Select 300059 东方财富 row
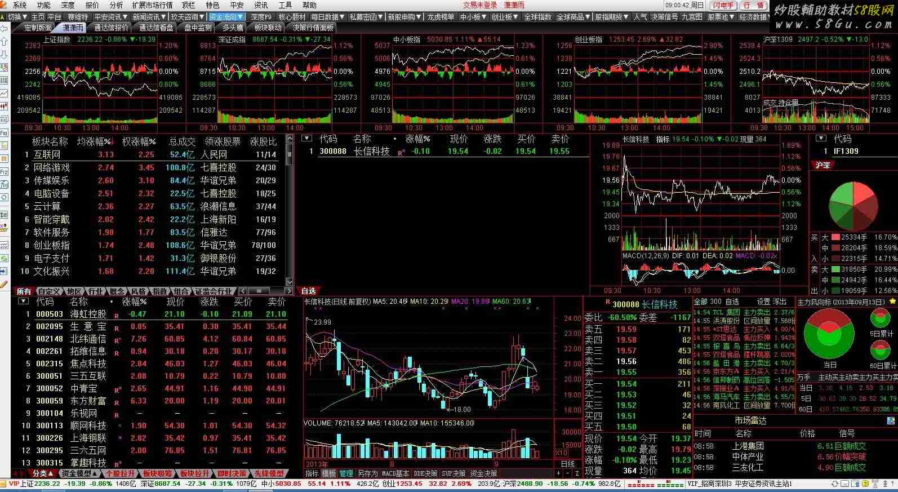Image resolution: width=898 pixels, height=492 pixels. [154, 401]
